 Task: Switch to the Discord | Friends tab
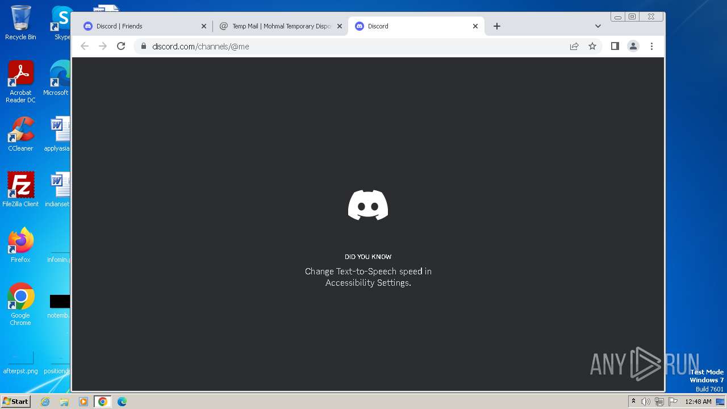(x=144, y=26)
